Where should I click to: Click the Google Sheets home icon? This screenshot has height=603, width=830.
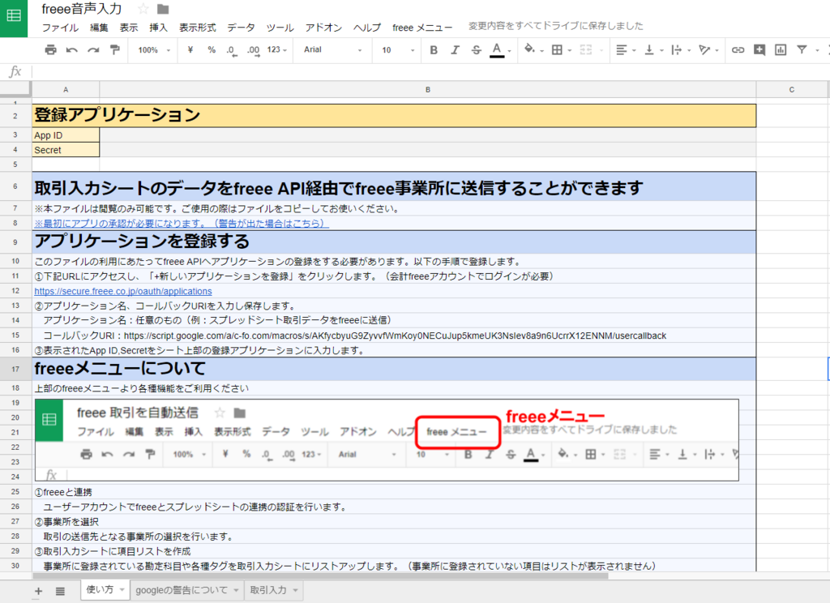click(x=14, y=16)
